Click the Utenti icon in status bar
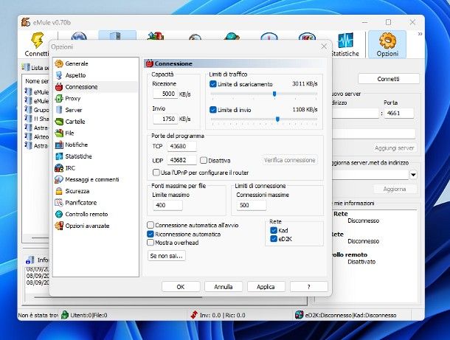Screen dimensions: 450x340 coord(65,315)
